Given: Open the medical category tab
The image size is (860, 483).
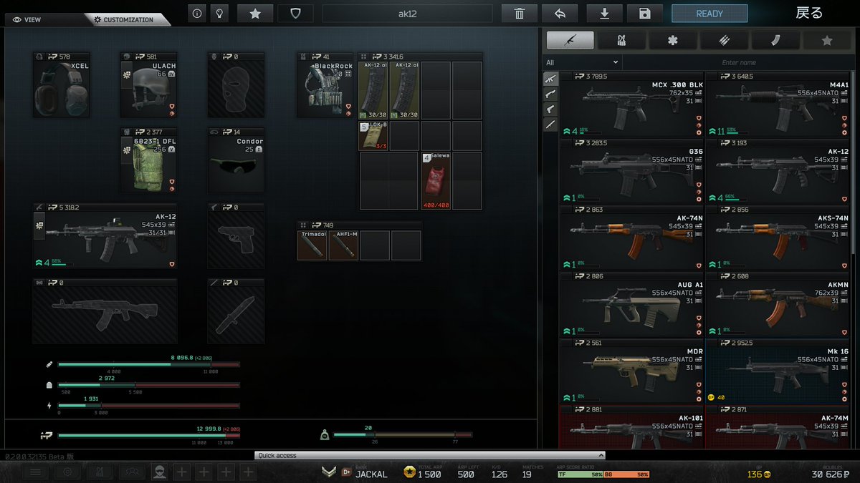Looking at the screenshot, I should pos(672,41).
